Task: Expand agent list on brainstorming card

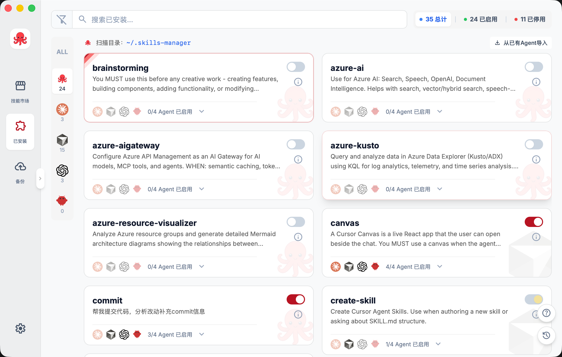Action: tap(202, 112)
